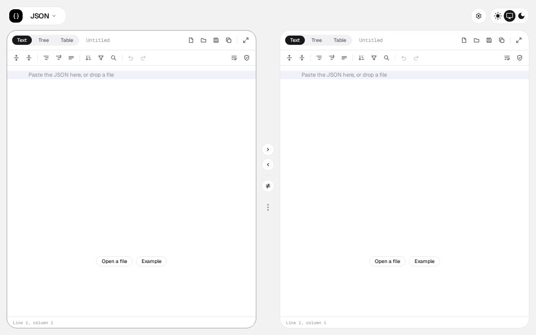
Task: Switch to dark theme moon icon
Action: (521, 16)
